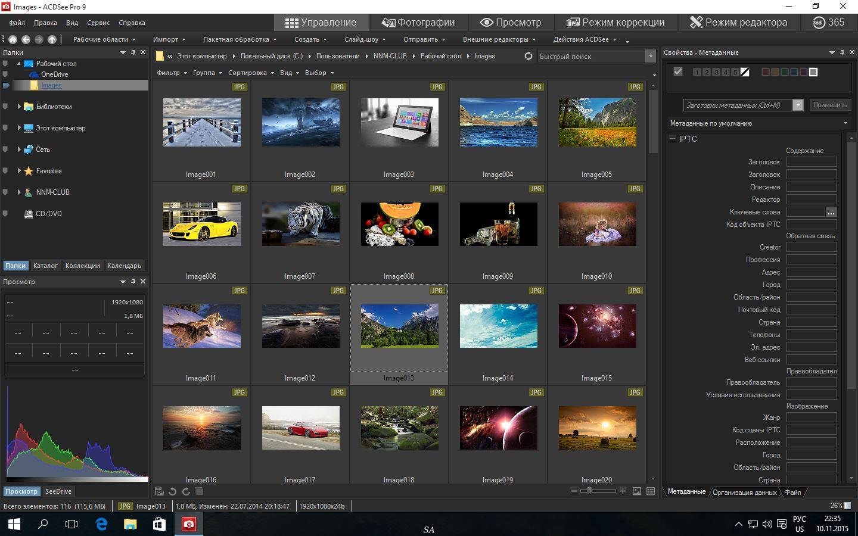Toggle the tagged checkbox in Properties panel
Image resolution: width=858 pixels, height=536 pixels.
click(677, 71)
